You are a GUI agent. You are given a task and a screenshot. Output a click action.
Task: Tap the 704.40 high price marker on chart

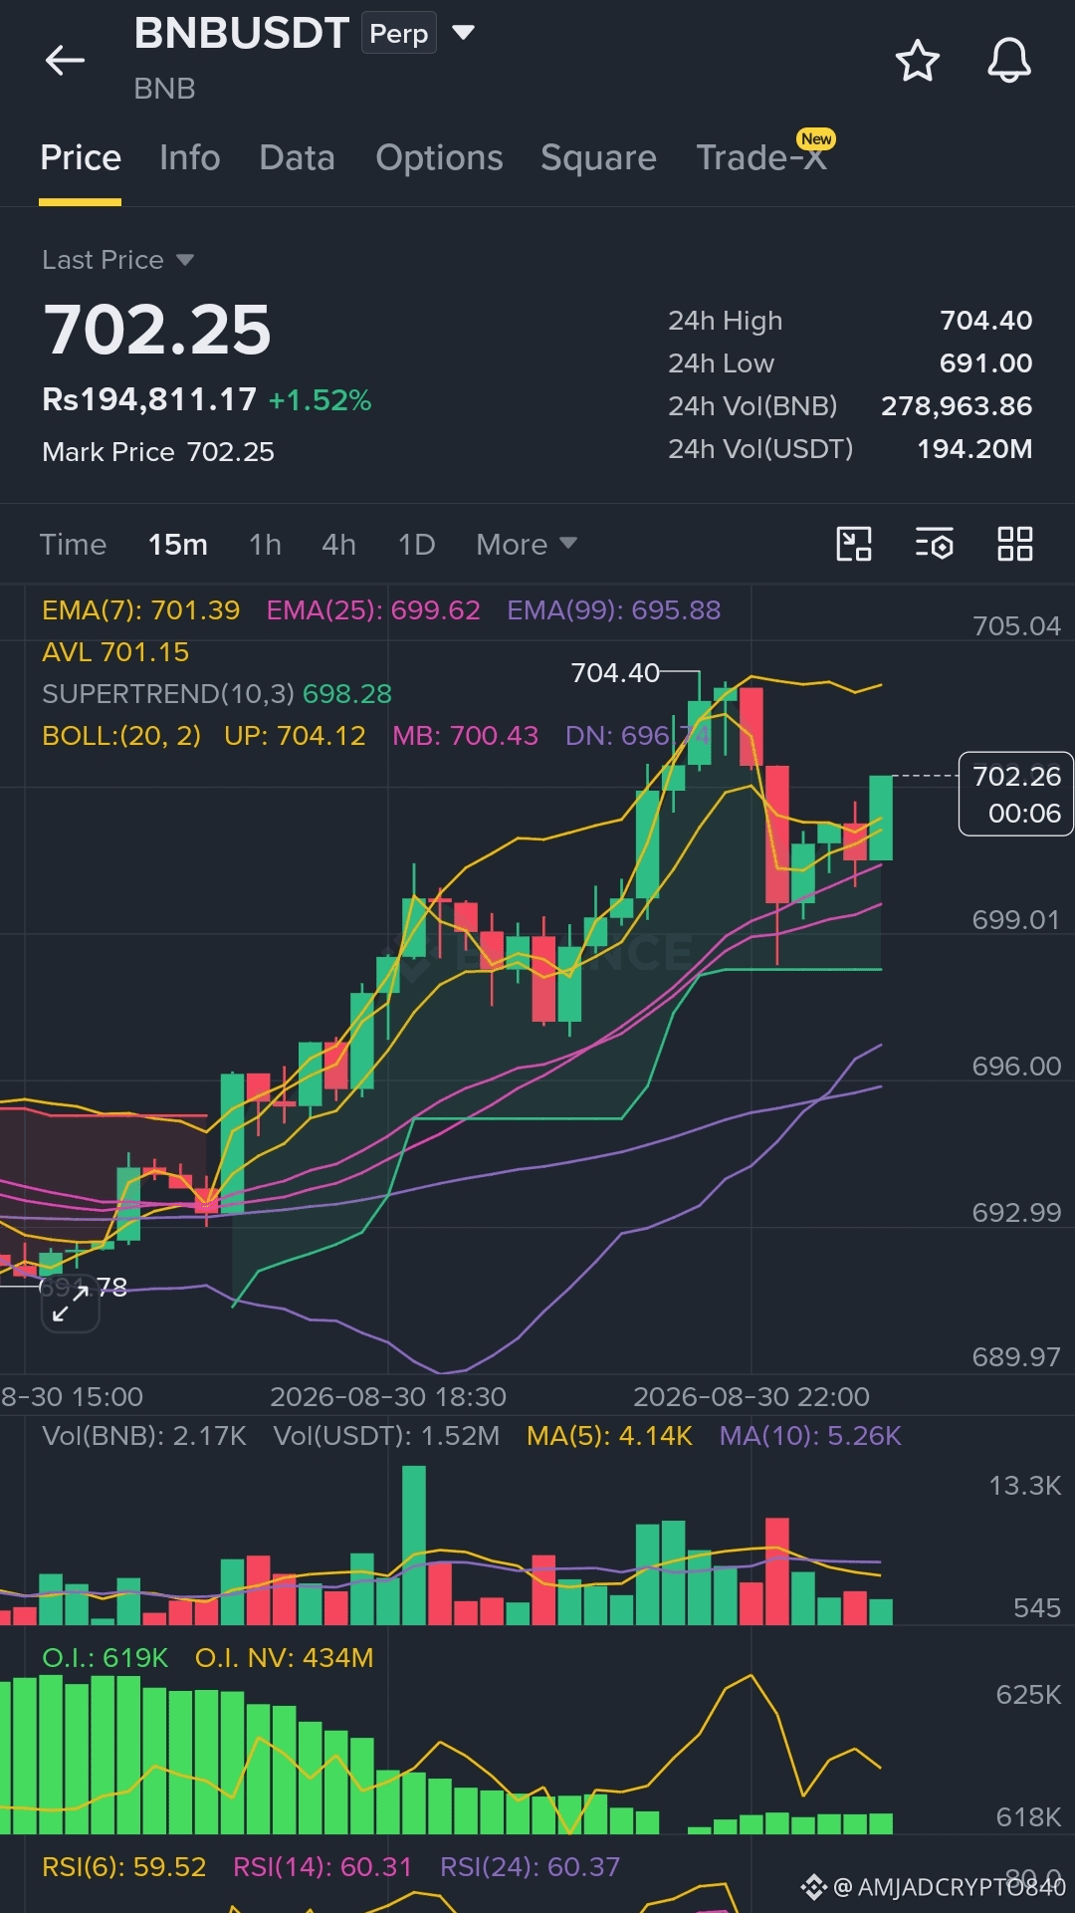click(615, 673)
